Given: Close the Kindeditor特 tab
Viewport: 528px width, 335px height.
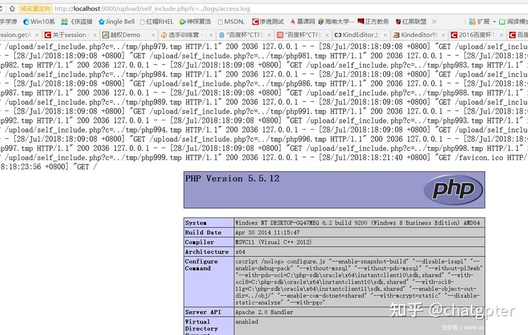Looking at the screenshot, I should pyautogui.click(x=443, y=35).
